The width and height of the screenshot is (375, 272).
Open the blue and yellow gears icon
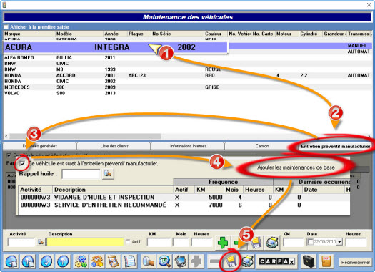[81, 261]
